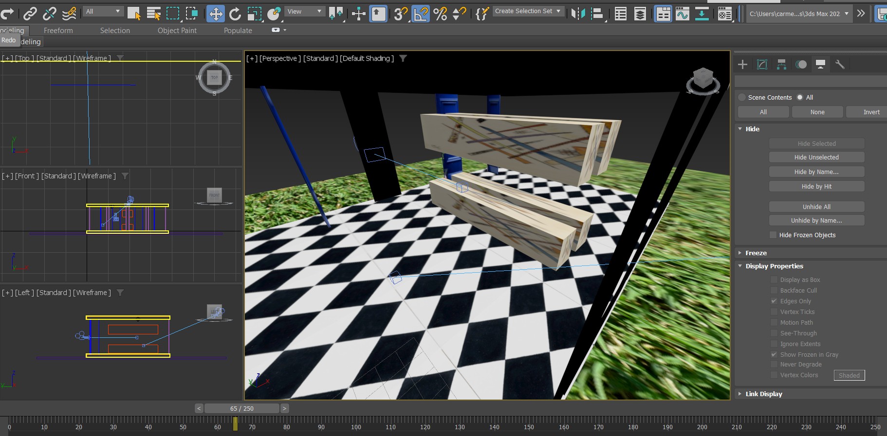Click the Select by Name icon
Image resolution: width=887 pixels, height=436 pixels.
click(x=153, y=14)
